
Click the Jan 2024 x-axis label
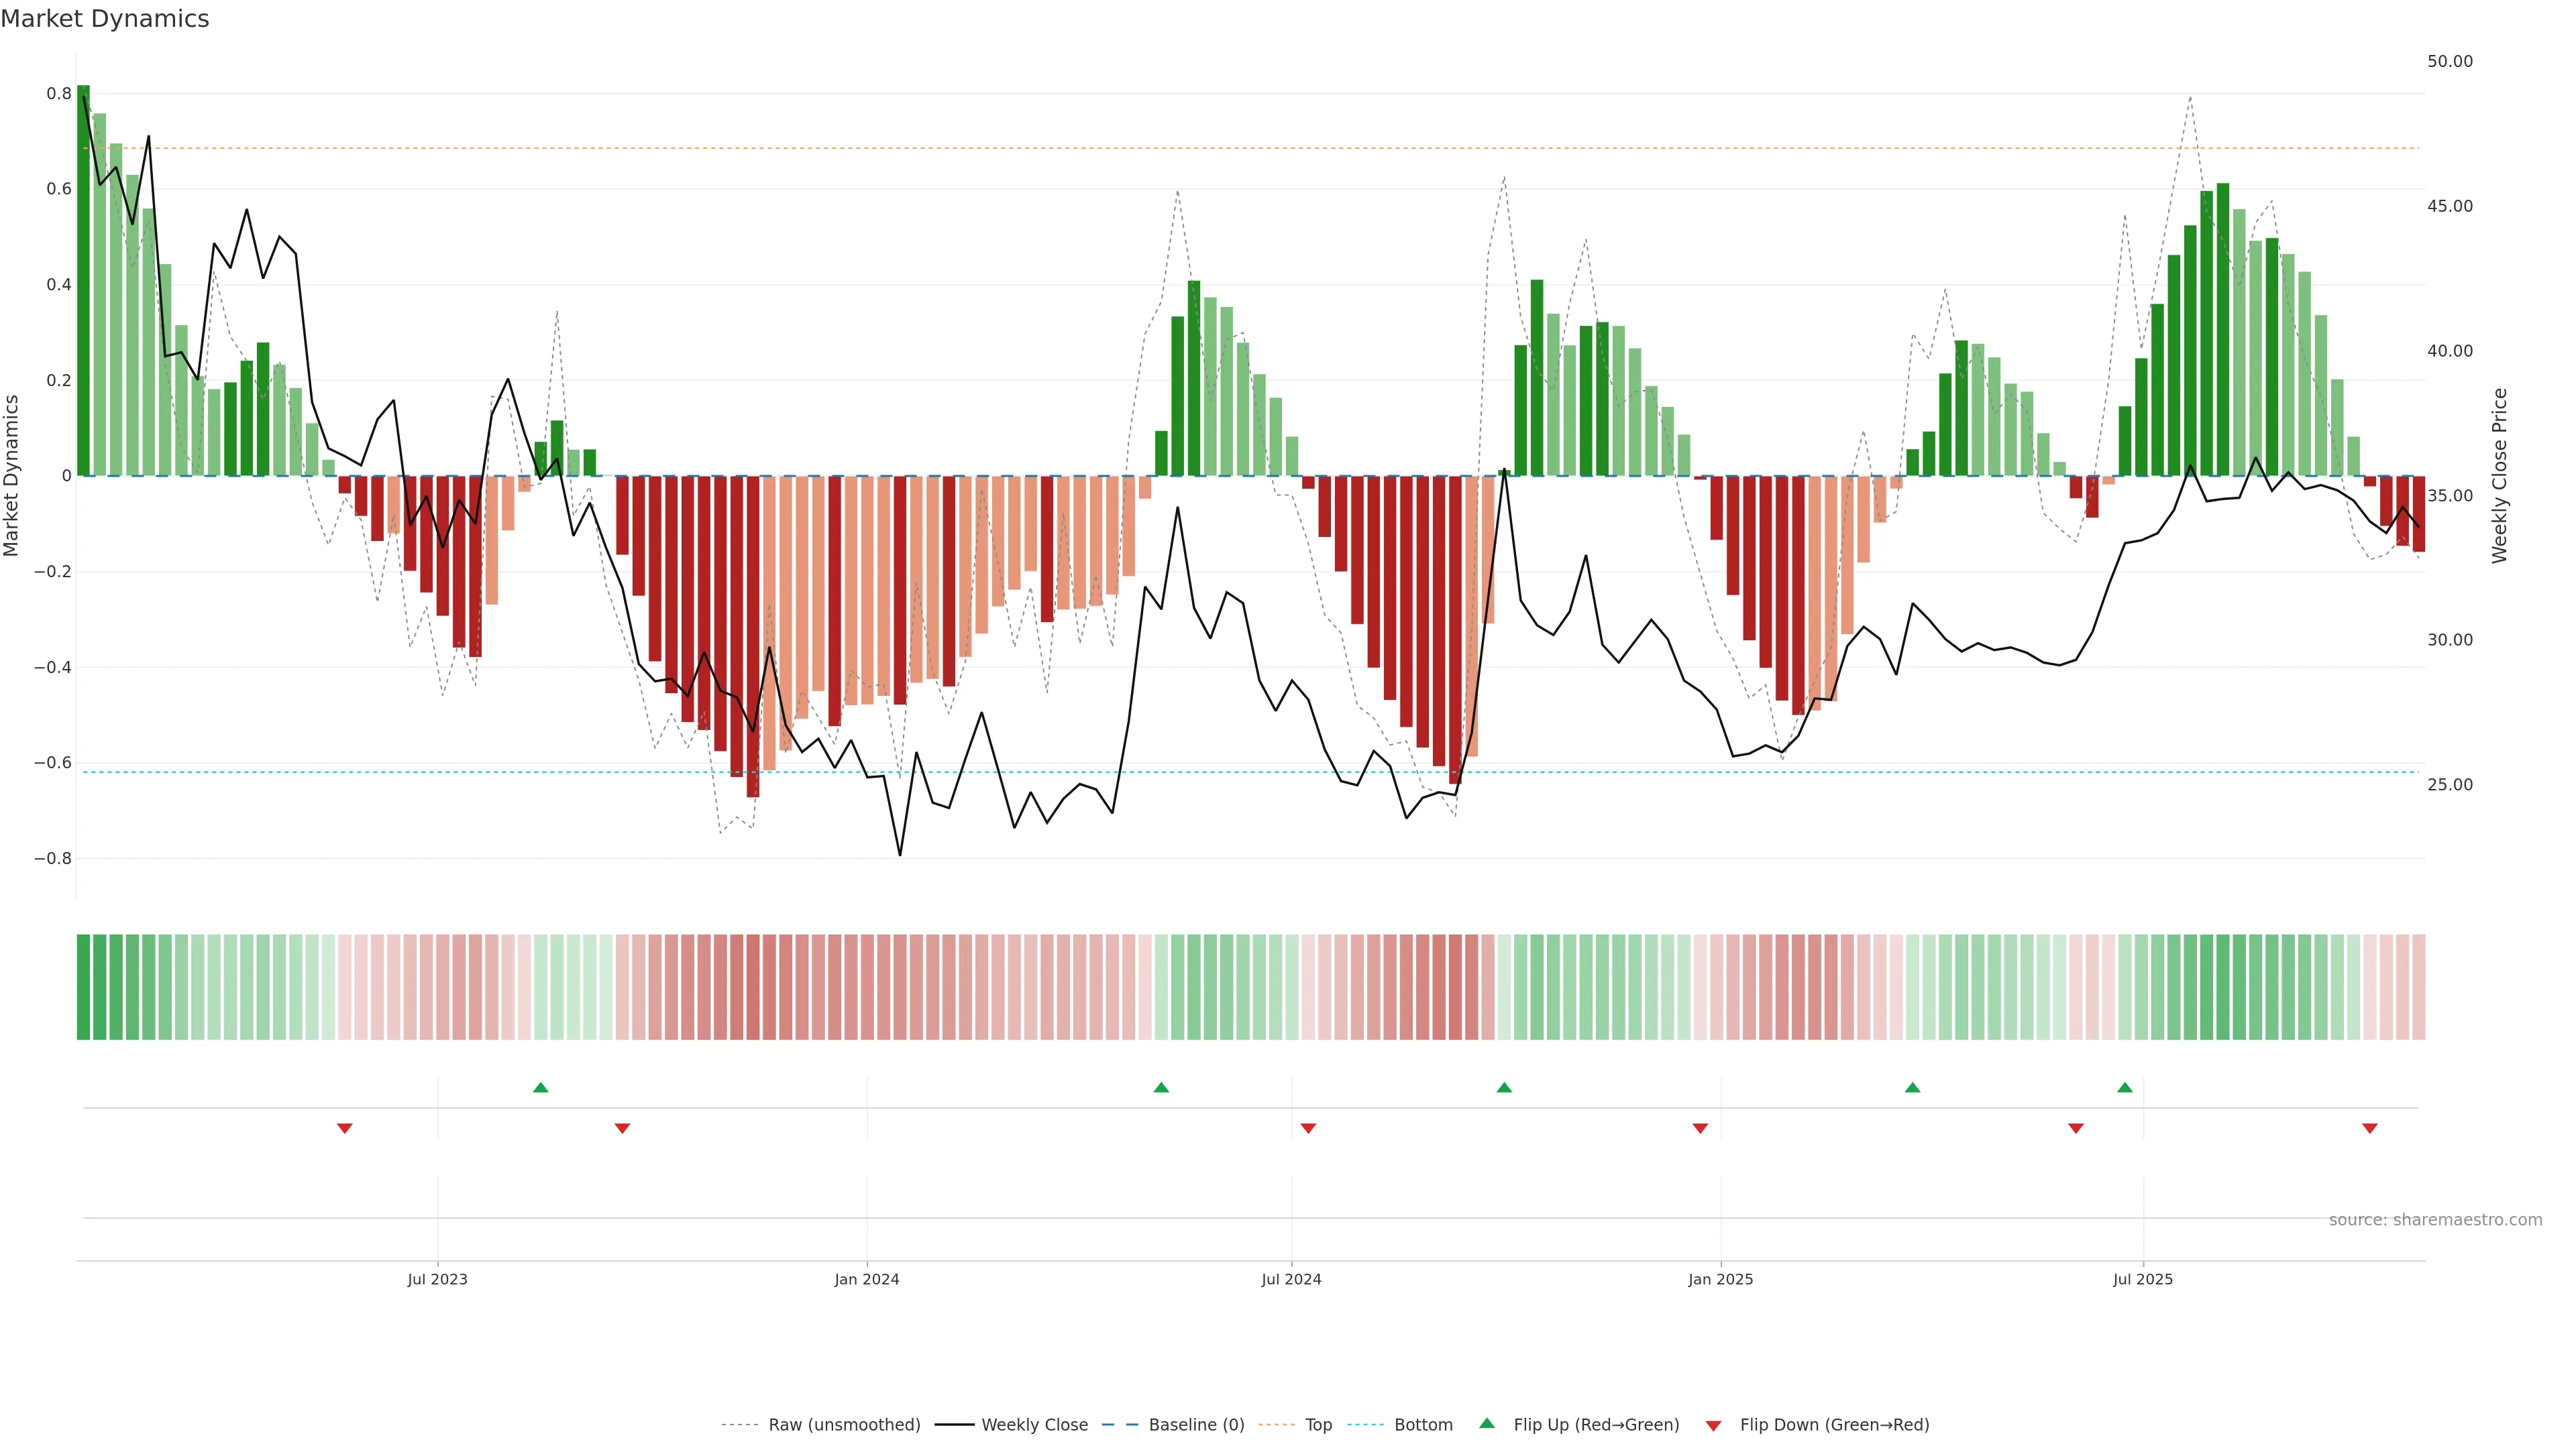866,1279
